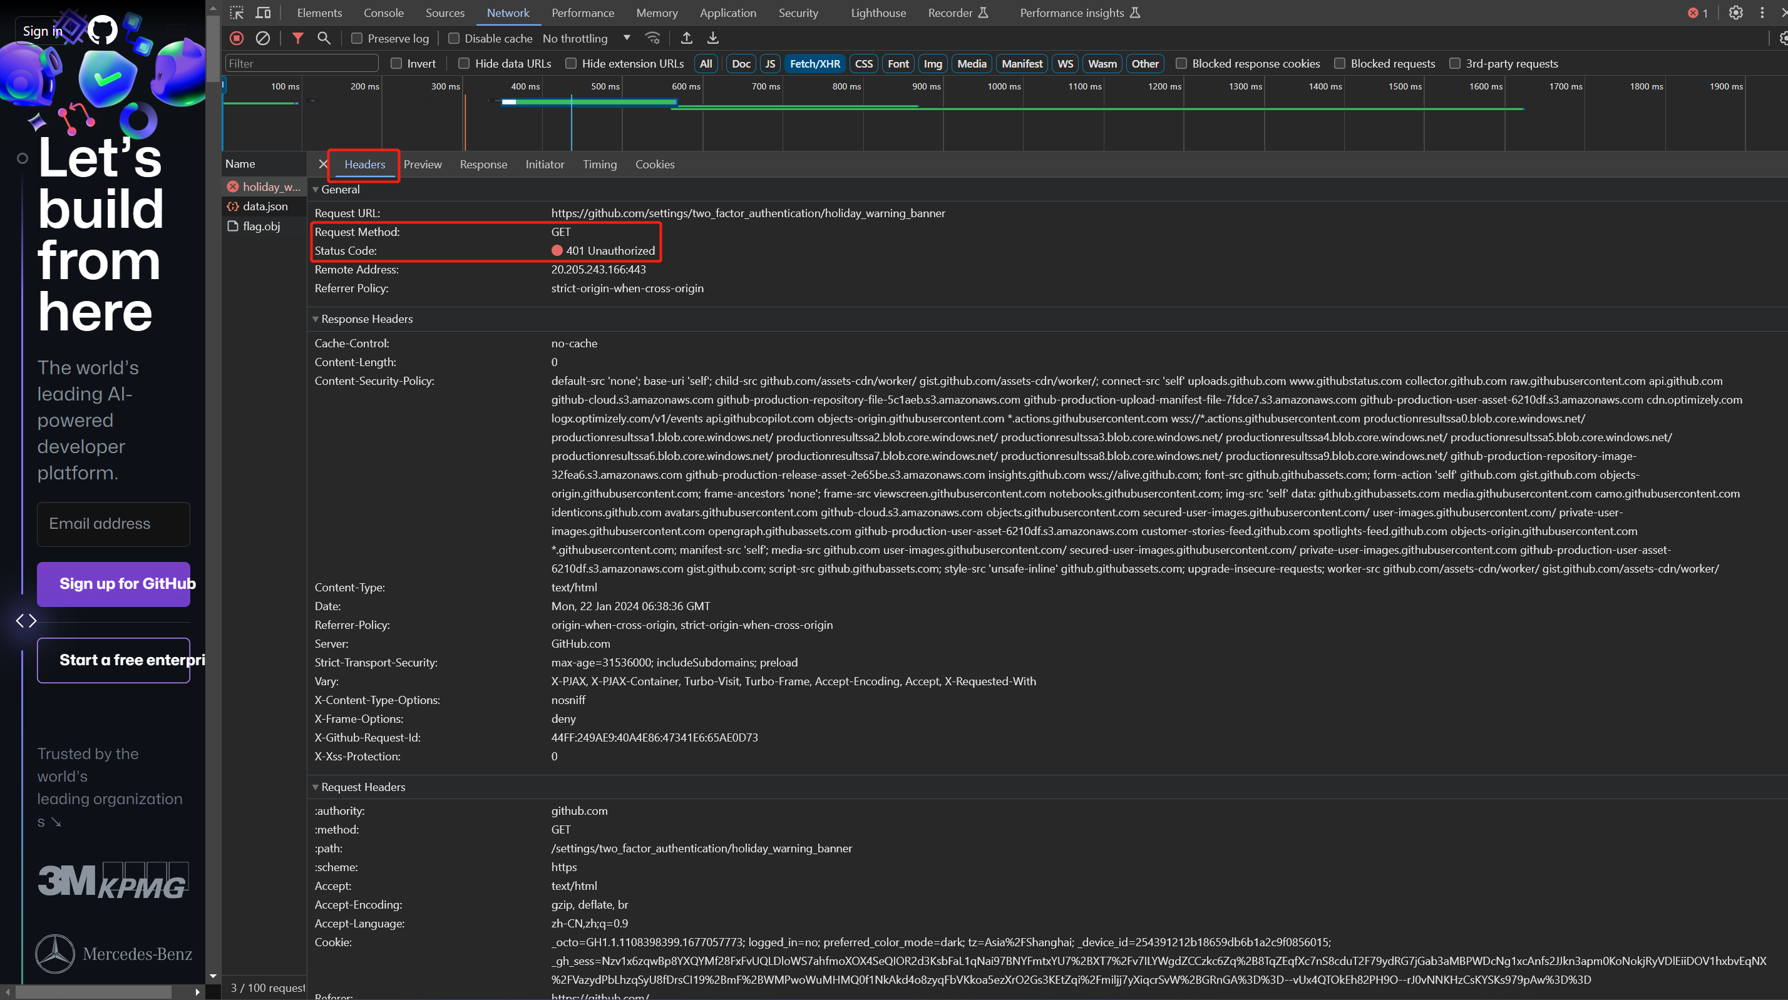Screen dimensions: 1788x1000
Task: Select the data.json request
Action: tap(264, 206)
